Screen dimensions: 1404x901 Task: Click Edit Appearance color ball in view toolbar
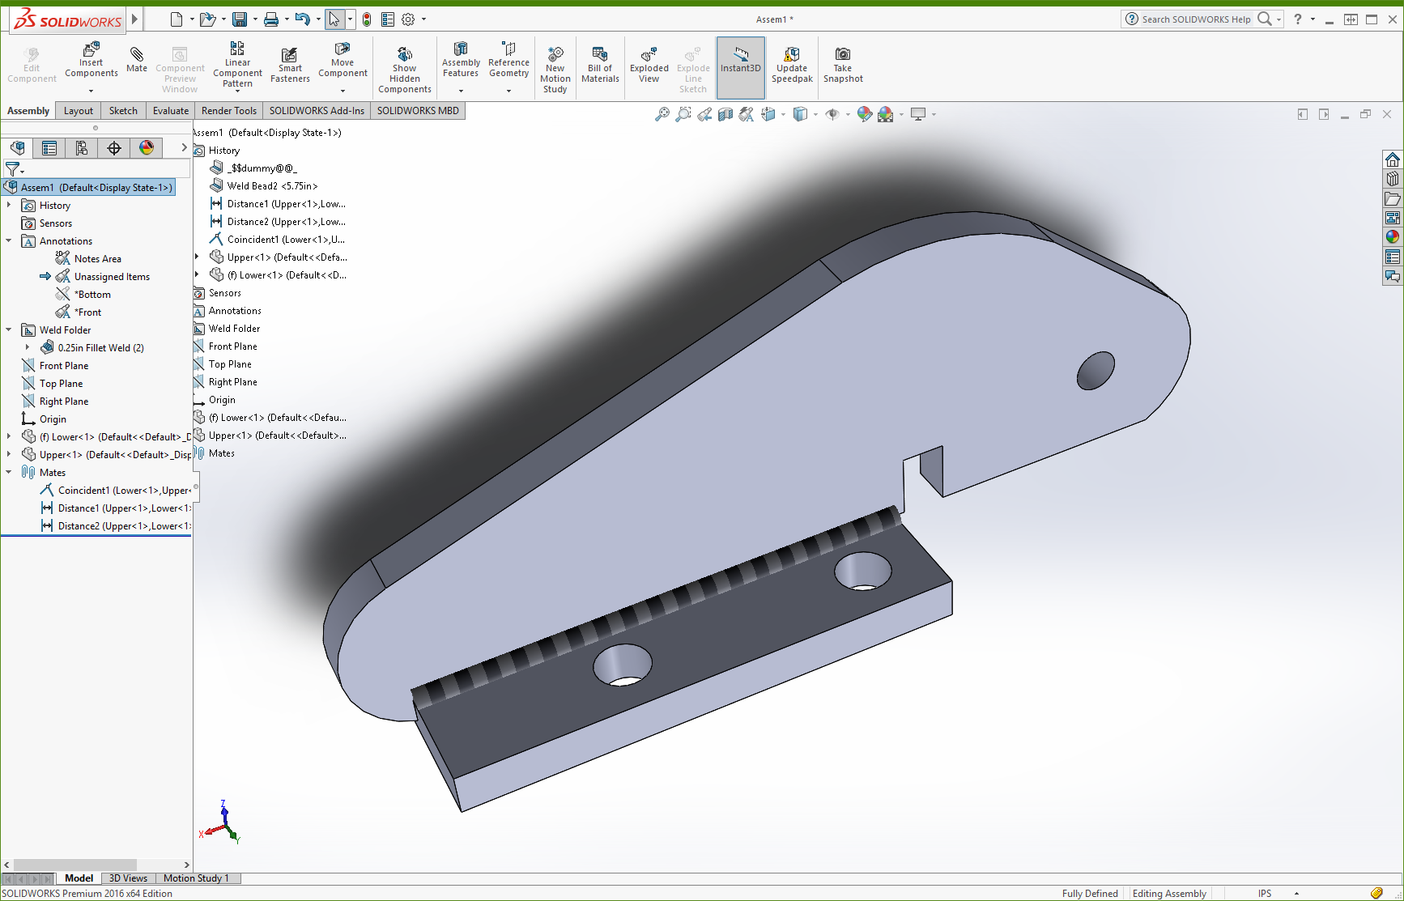(864, 114)
